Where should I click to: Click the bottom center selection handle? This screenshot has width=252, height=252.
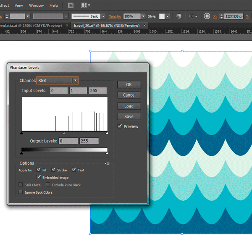182,234
